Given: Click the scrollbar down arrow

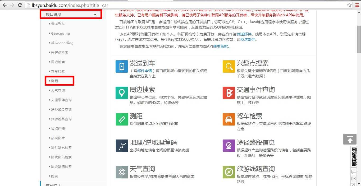Looking at the screenshot, I should click(x=359, y=184).
